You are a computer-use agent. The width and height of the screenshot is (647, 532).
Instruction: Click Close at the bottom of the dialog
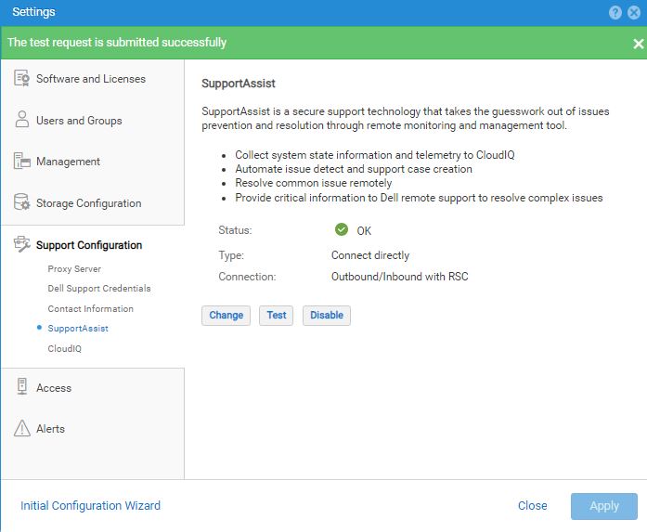pyautogui.click(x=532, y=506)
